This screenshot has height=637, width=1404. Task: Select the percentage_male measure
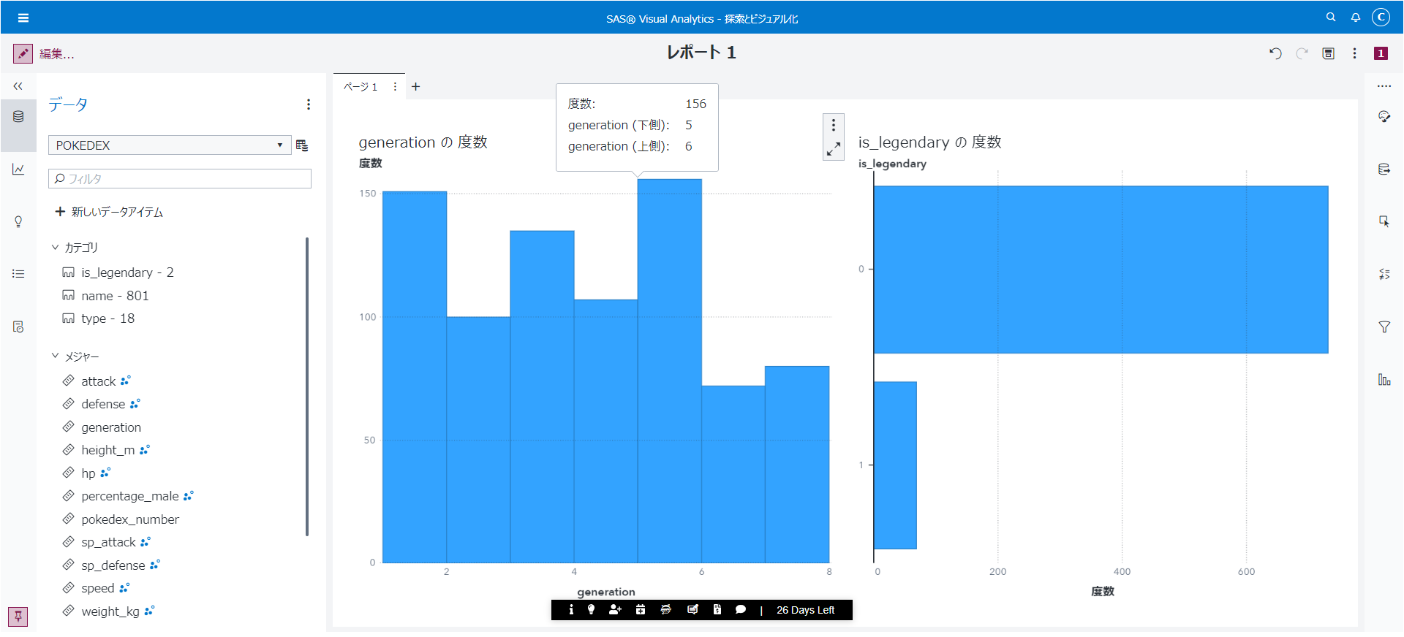pos(129,496)
